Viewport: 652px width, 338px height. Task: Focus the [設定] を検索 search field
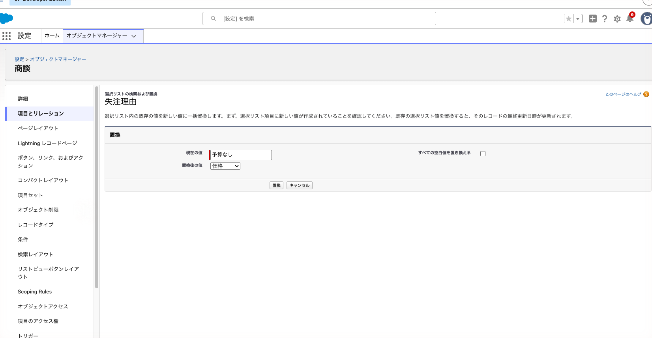pos(319,19)
